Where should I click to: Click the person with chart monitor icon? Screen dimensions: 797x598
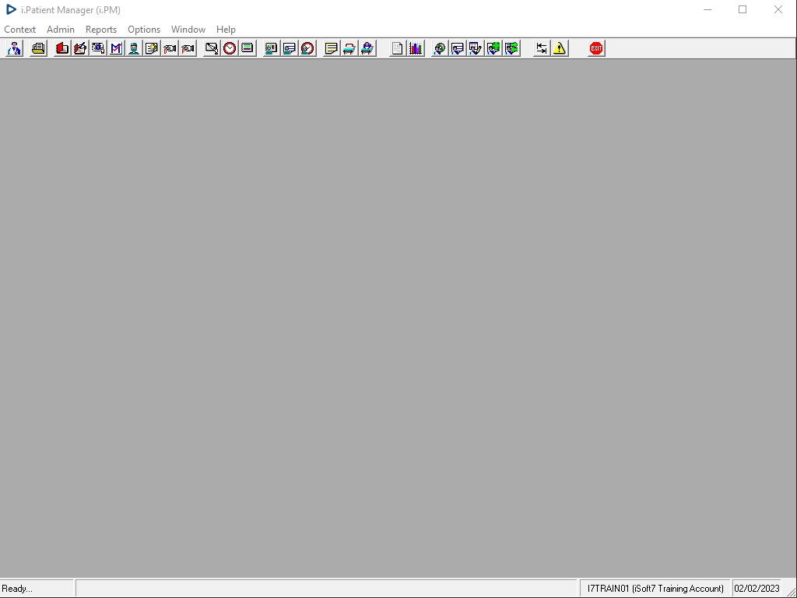click(x=272, y=48)
